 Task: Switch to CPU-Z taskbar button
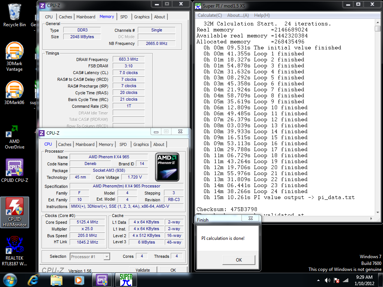(102, 280)
